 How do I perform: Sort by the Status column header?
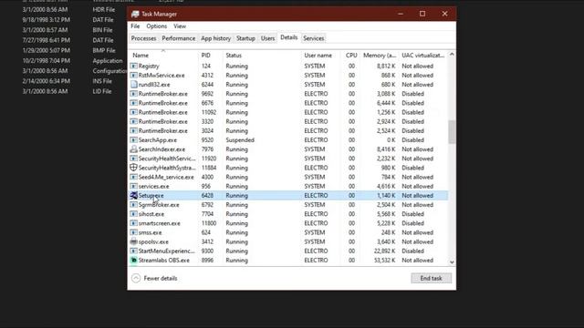point(262,55)
